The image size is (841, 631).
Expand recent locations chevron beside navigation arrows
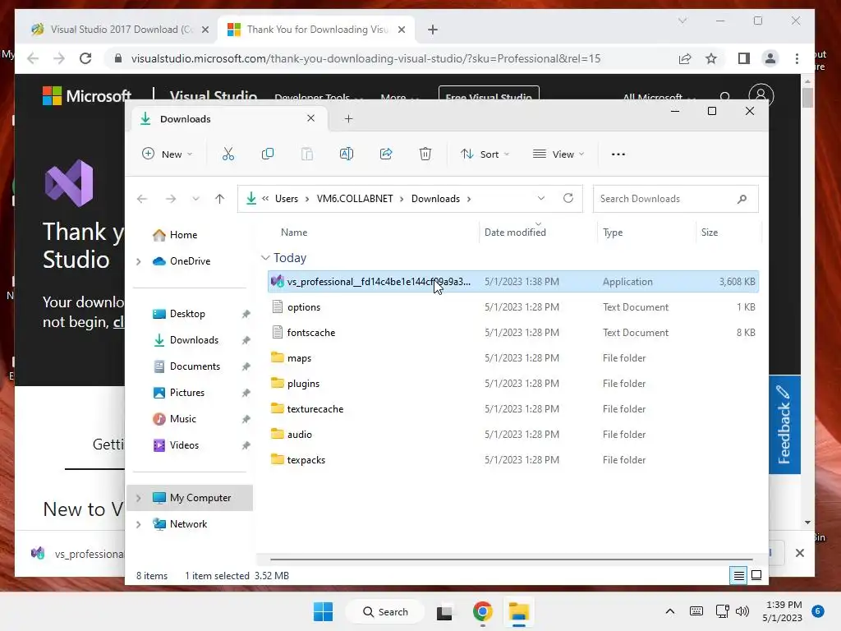(x=195, y=199)
